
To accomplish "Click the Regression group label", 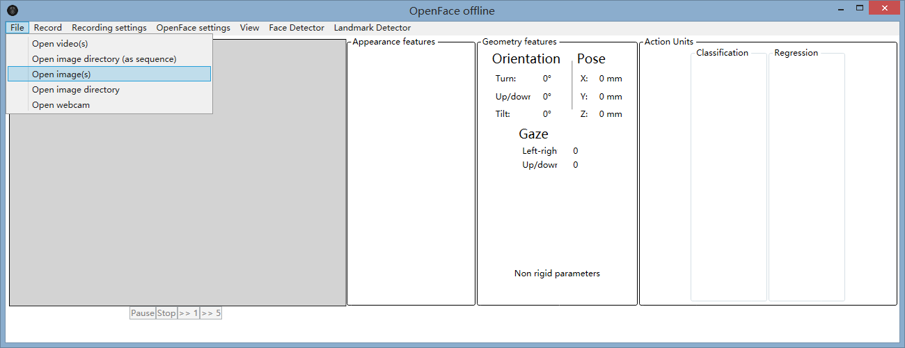I will click(796, 53).
